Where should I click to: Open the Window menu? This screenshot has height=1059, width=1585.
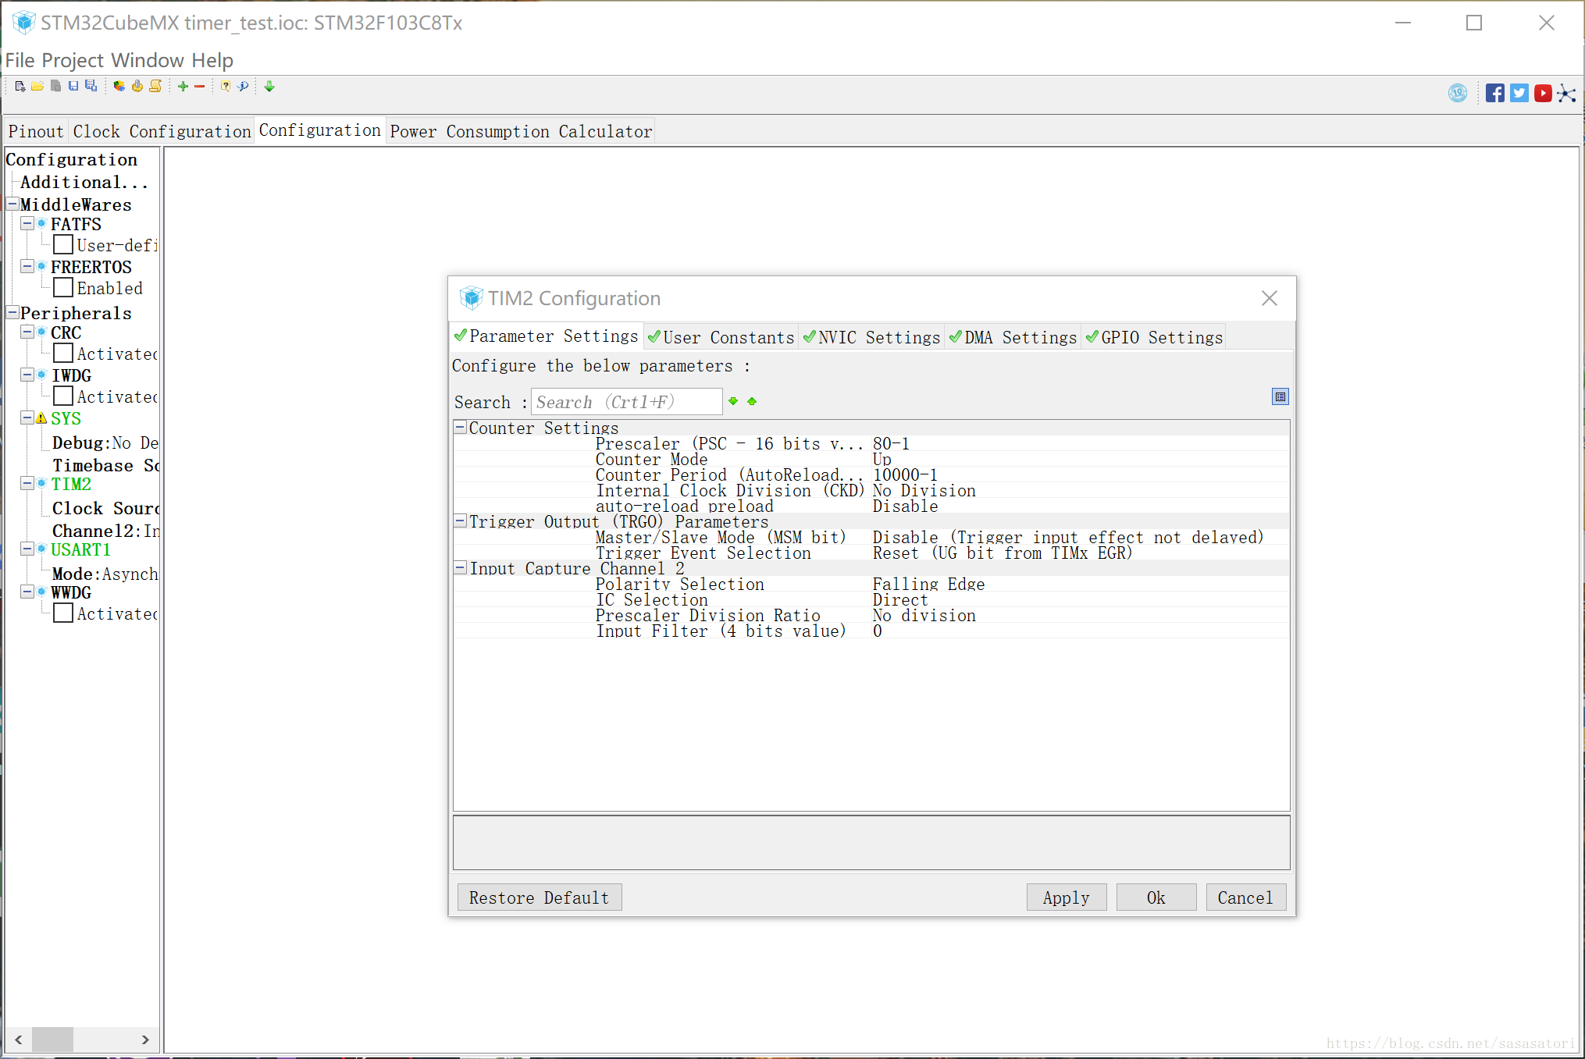pos(148,60)
